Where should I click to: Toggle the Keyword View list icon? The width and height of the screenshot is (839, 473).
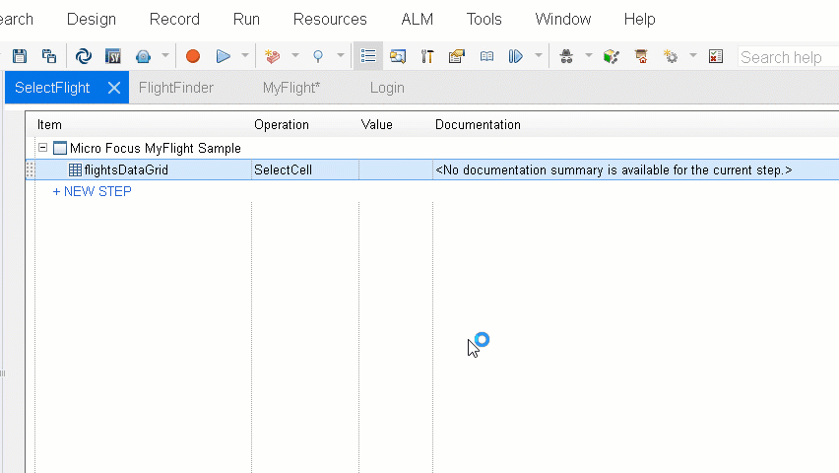pos(368,56)
